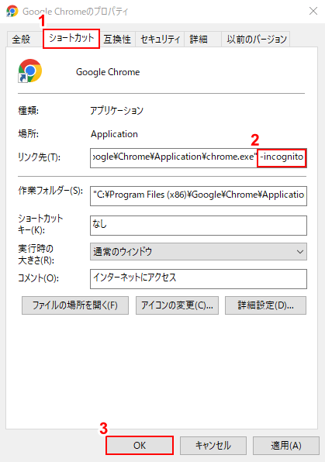Screen dimensions: 325x462
Task: Open the 以前のバージョン tab
Action: [x=257, y=39]
